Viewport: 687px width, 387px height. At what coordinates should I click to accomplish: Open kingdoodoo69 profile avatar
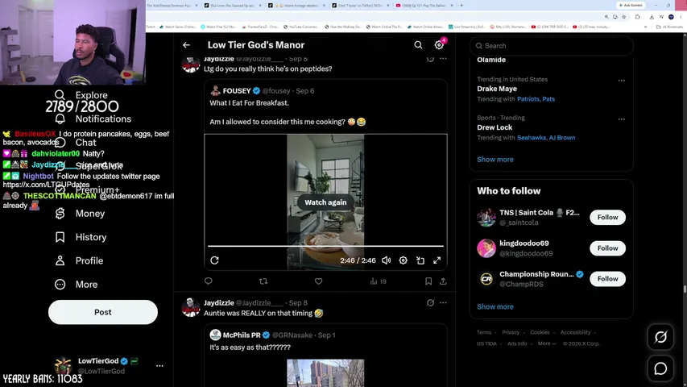pos(486,248)
